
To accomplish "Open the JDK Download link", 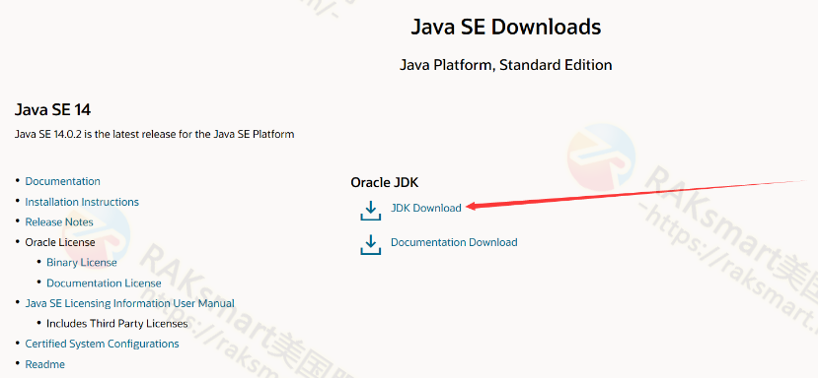I will pyautogui.click(x=426, y=208).
